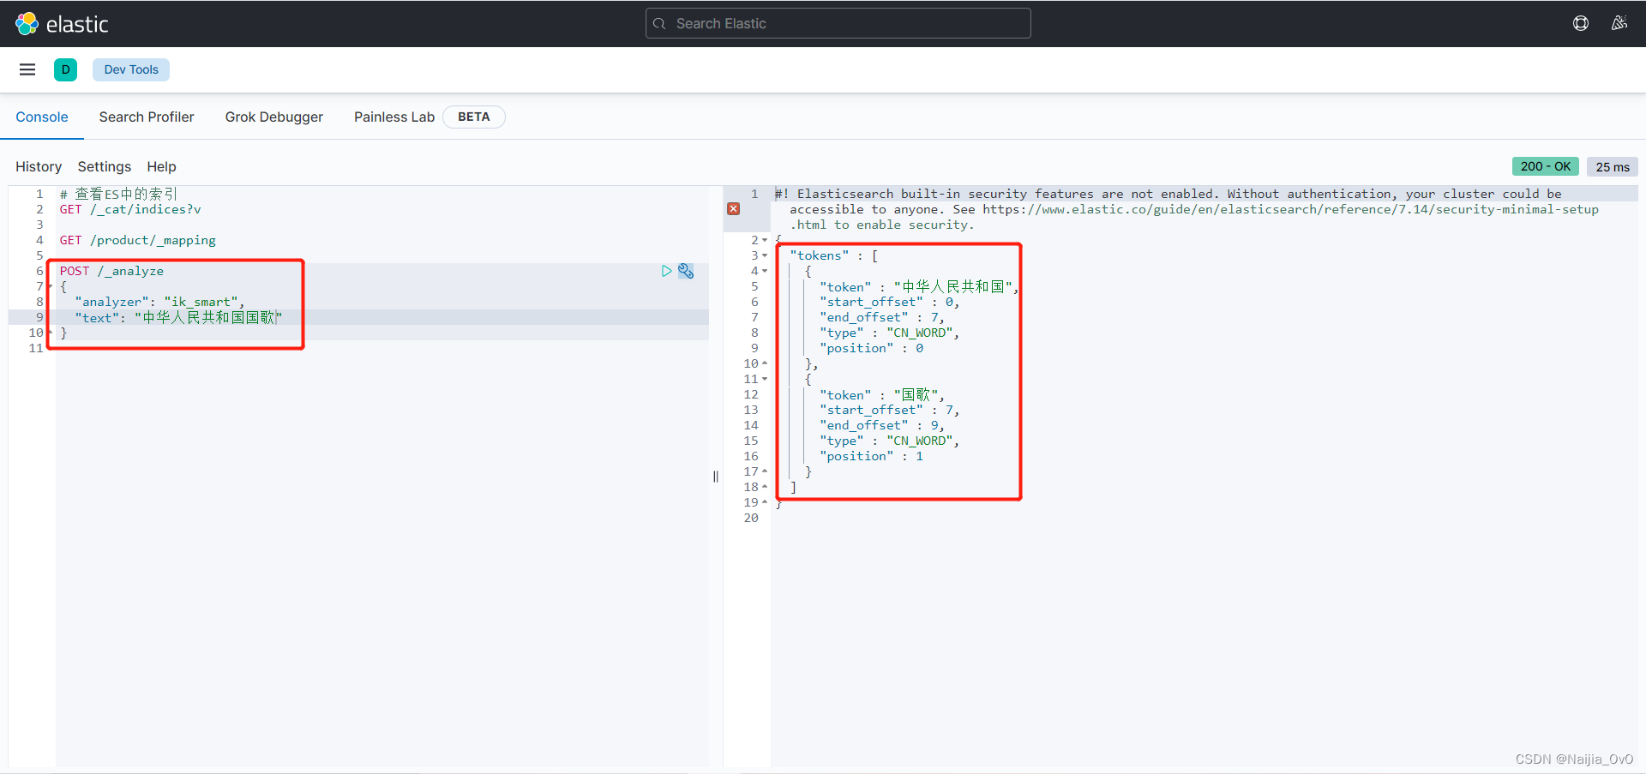Click the "text" line with 中华人民共和国国歌
This screenshot has height=774, width=1646.
pos(178,317)
